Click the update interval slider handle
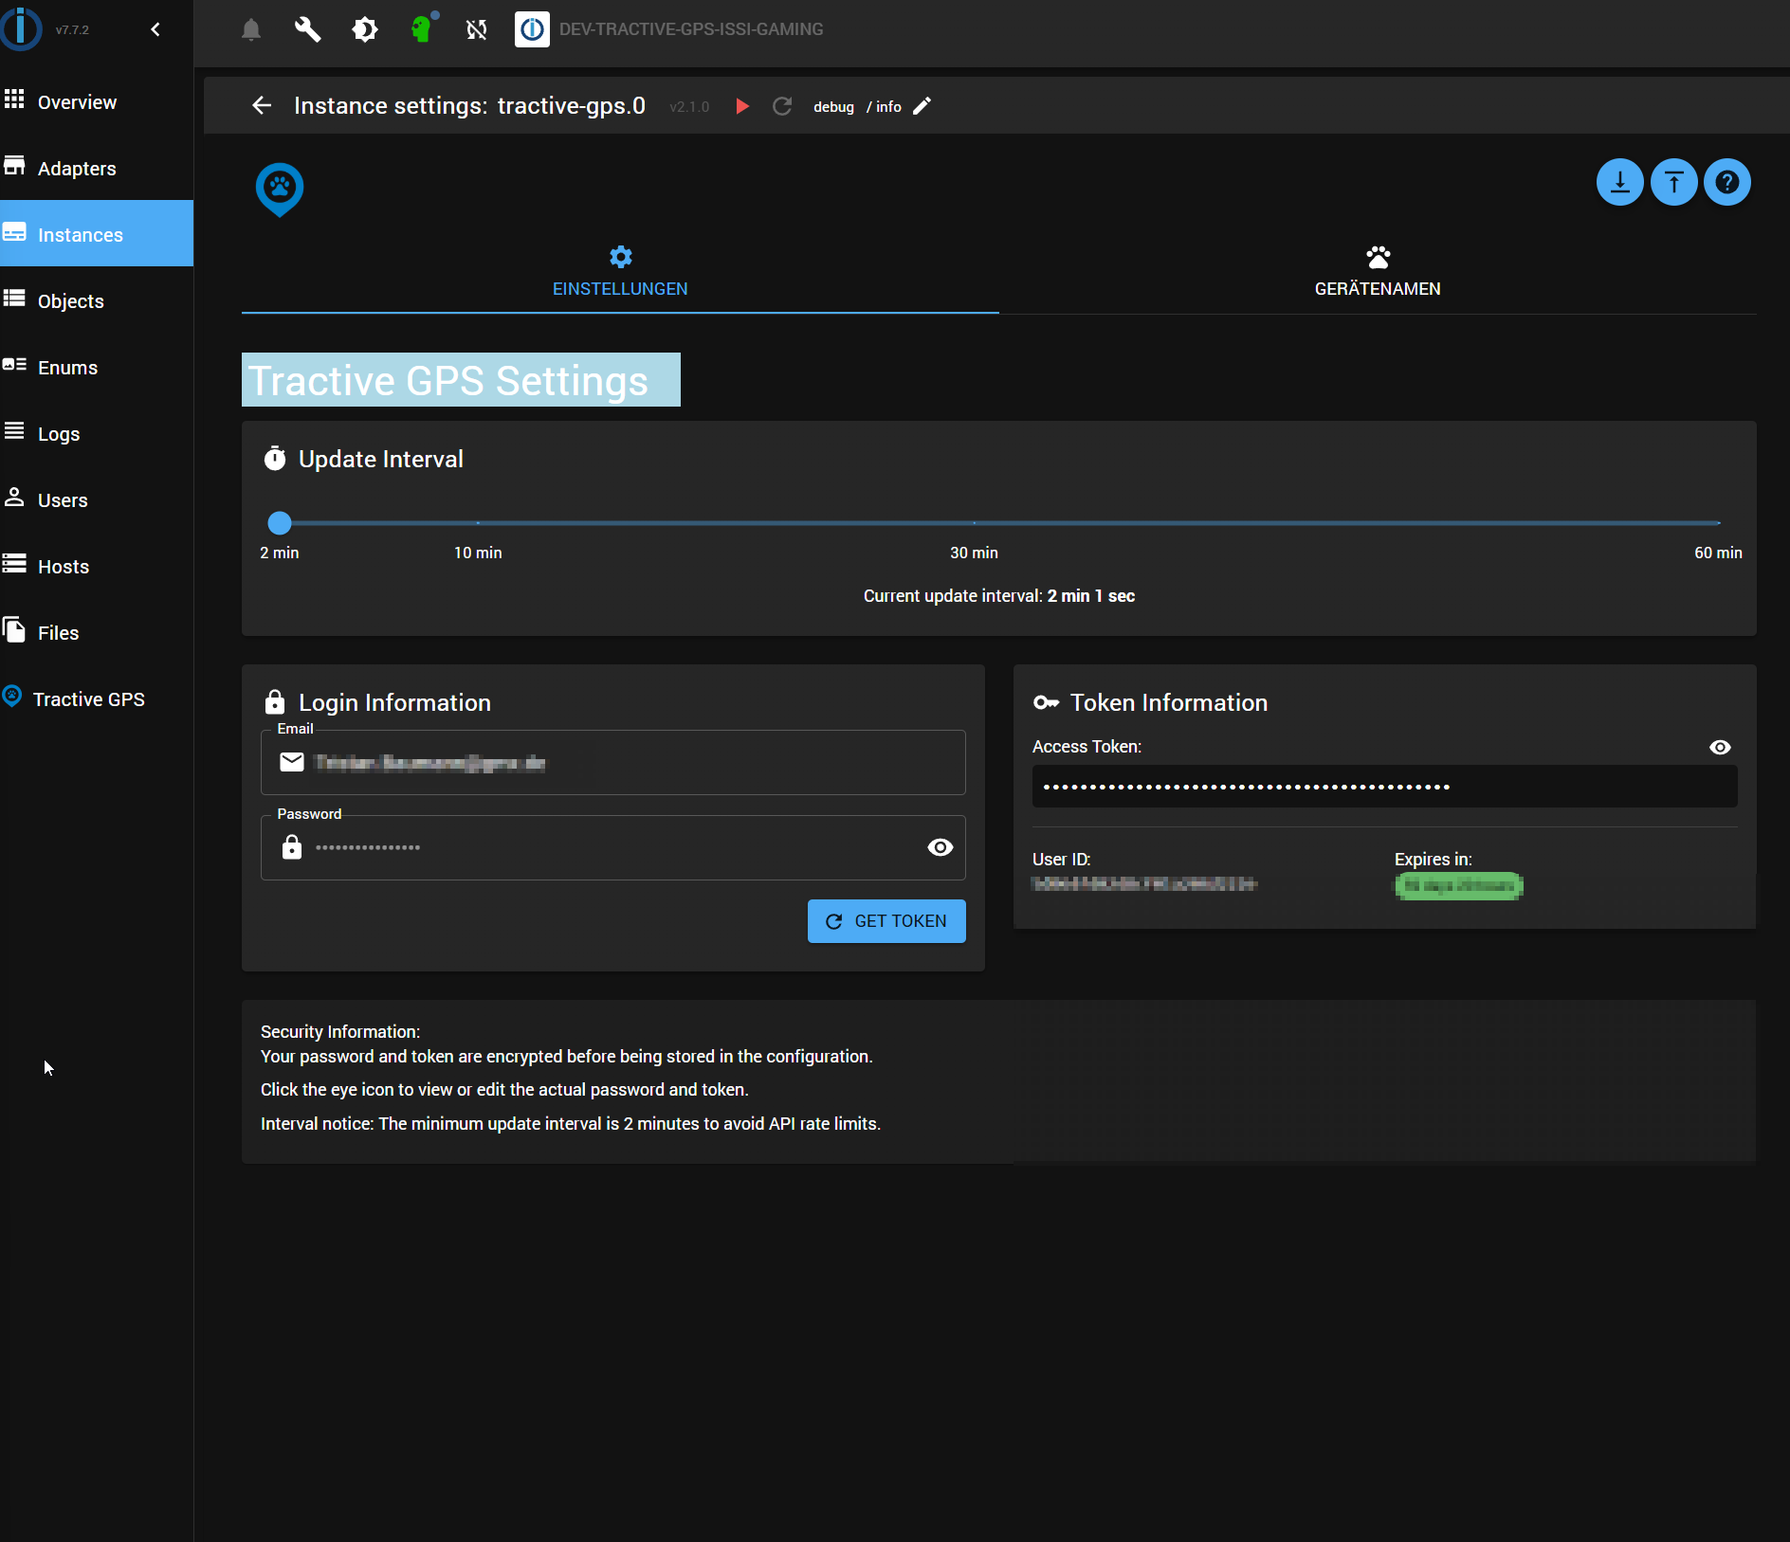Viewport: 1790px width, 1542px height. 280,522
